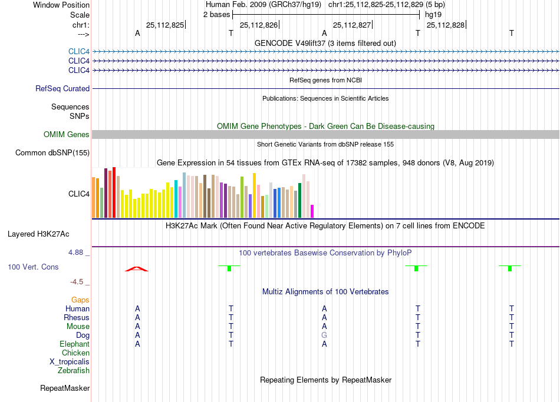
Task: Click the GENCODE V49lift37 track title
Action: (325, 43)
